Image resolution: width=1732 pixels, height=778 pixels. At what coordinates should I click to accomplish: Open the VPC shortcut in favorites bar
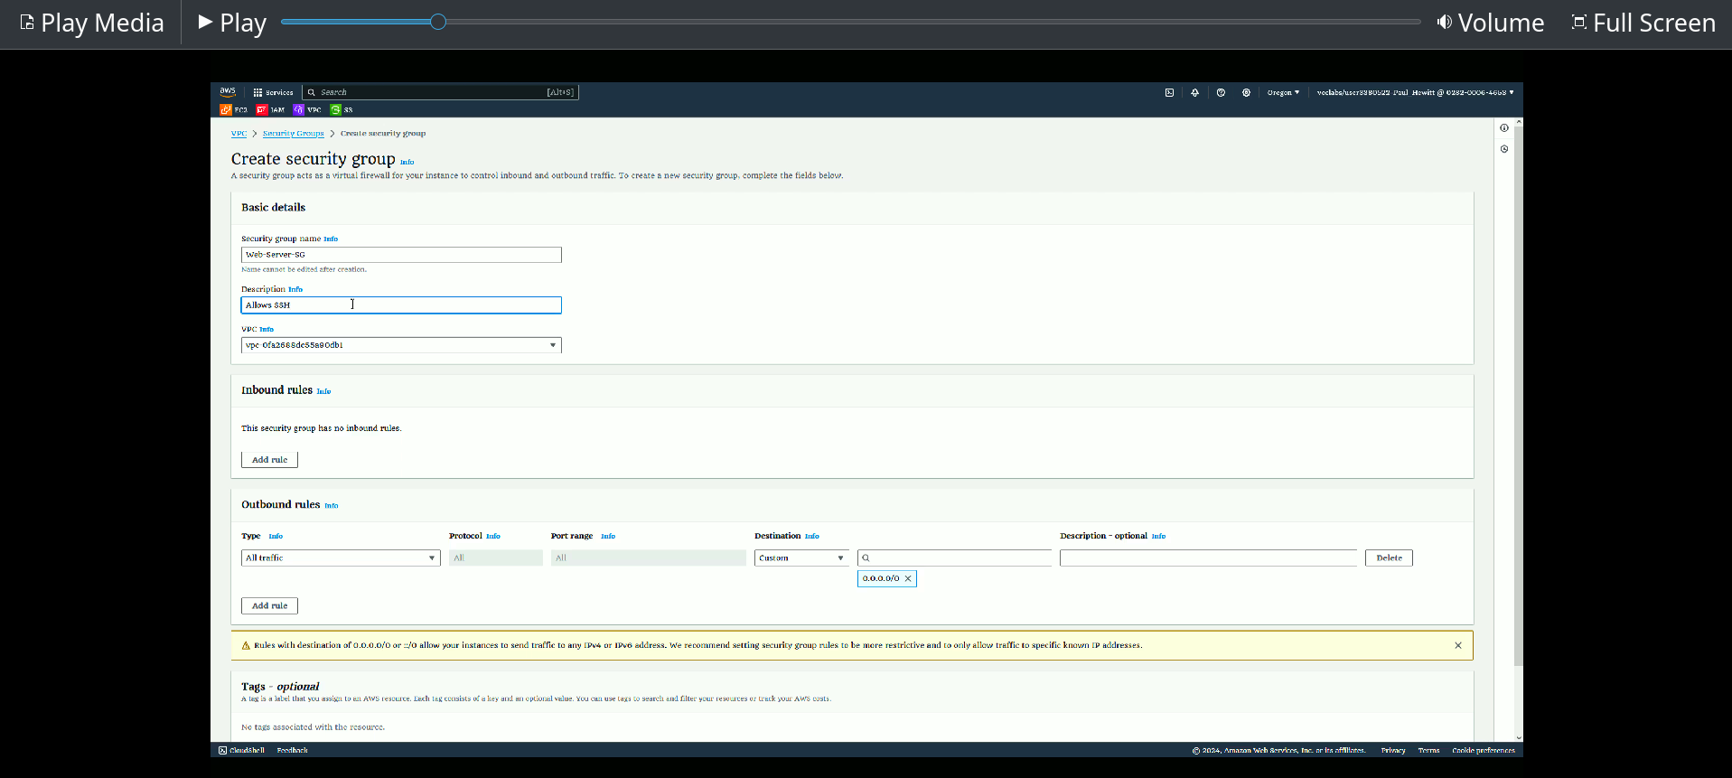coord(307,109)
